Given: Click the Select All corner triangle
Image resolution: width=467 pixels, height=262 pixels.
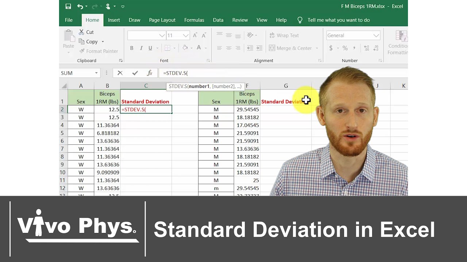Looking at the screenshot, I should click(64, 86).
